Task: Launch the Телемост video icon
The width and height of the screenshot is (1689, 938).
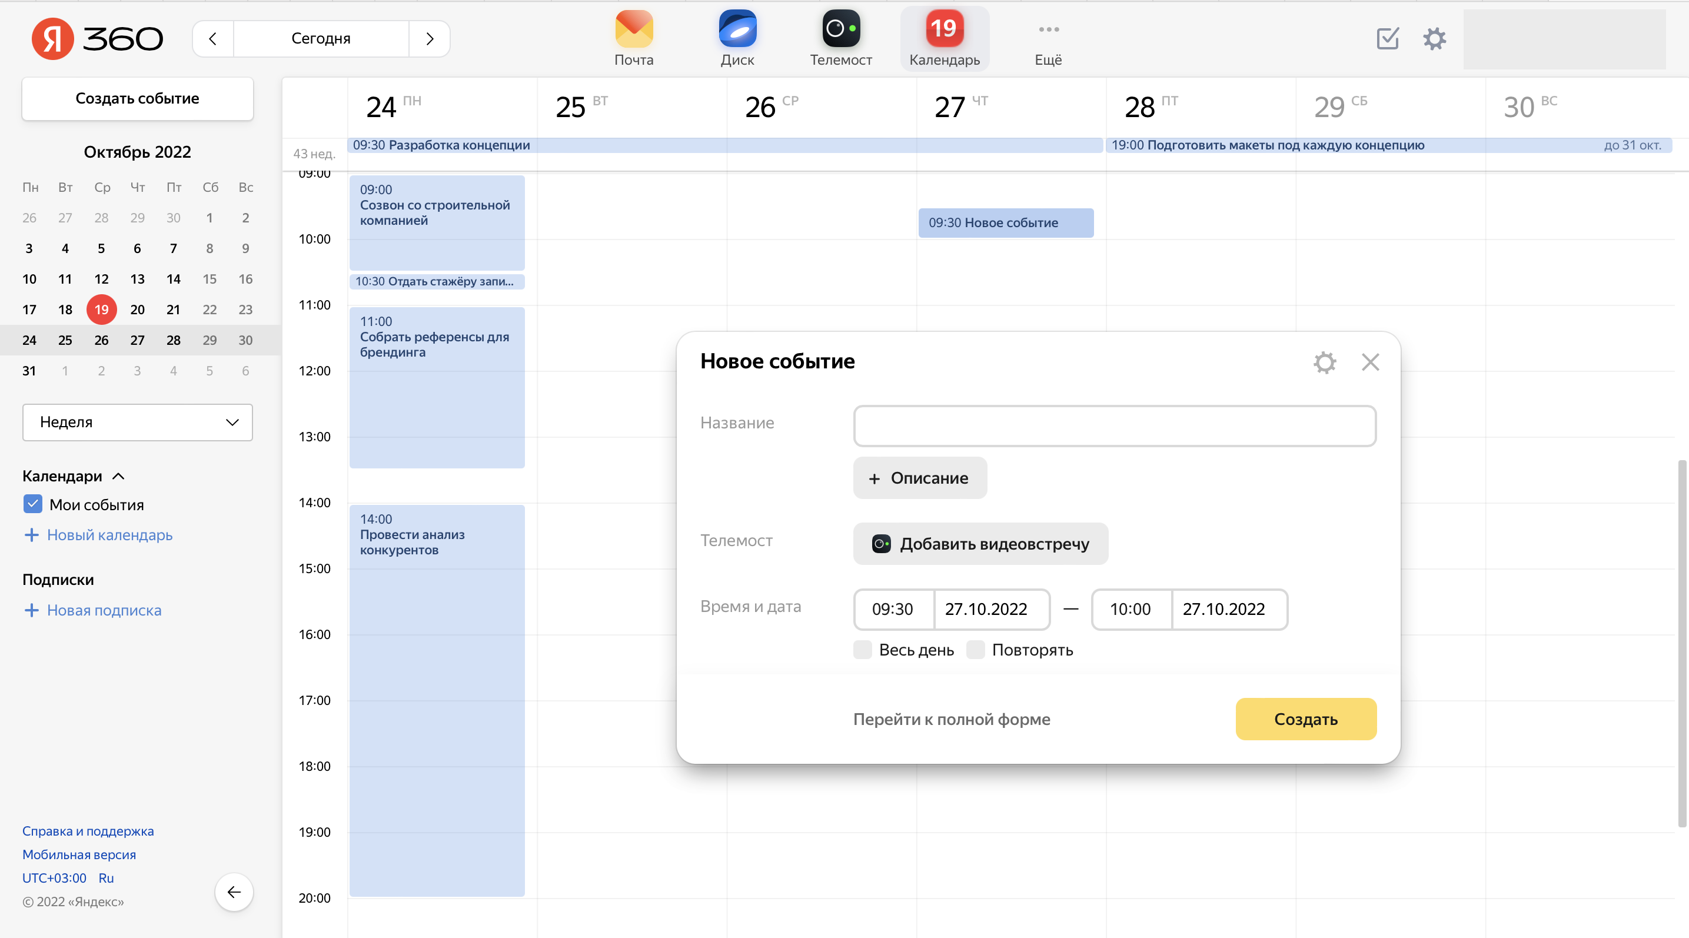Action: pos(840,29)
